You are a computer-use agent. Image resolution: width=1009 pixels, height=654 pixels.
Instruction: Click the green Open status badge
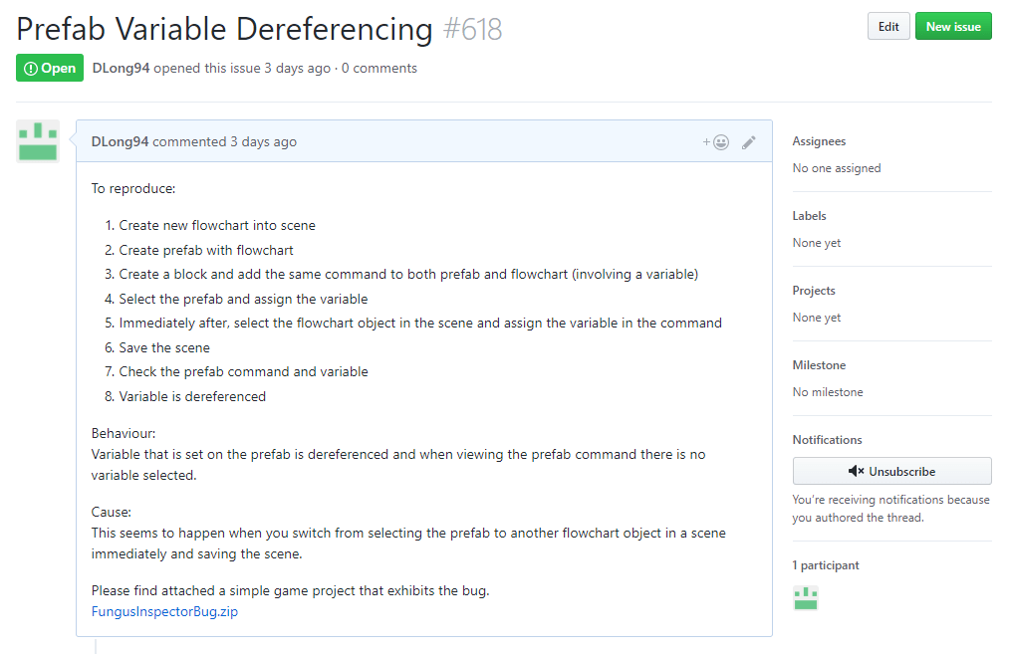50,69
